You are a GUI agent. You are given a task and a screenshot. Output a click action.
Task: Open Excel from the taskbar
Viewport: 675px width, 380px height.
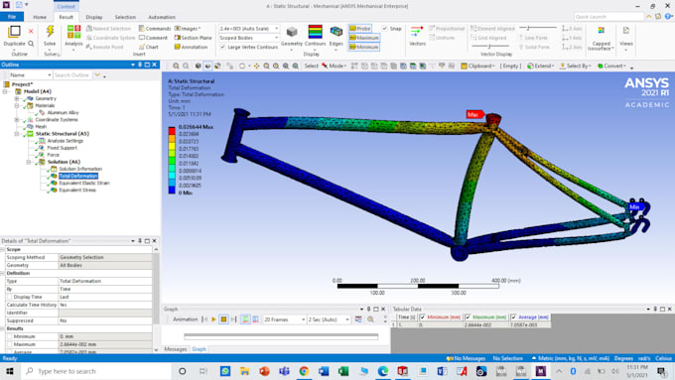pyautogui.click(x=343, y=371)
